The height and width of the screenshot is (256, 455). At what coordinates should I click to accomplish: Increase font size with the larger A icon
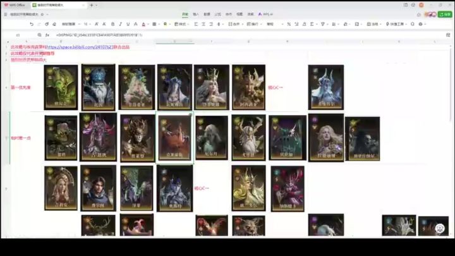[96, 24]
